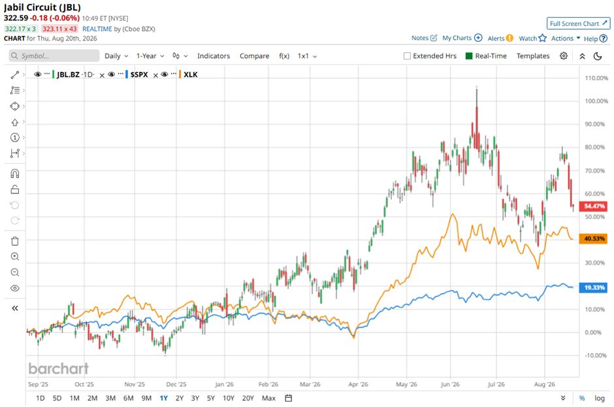Collapse the left drawing toolbar
The image size is (614, 407).
click(x=15, y=308)
